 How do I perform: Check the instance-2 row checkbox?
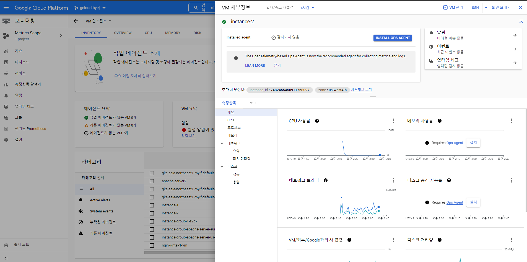click(x=152, y=213)
